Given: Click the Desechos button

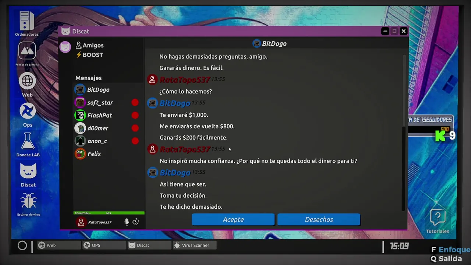Looking at the screenshot, I should coord(319,219).
